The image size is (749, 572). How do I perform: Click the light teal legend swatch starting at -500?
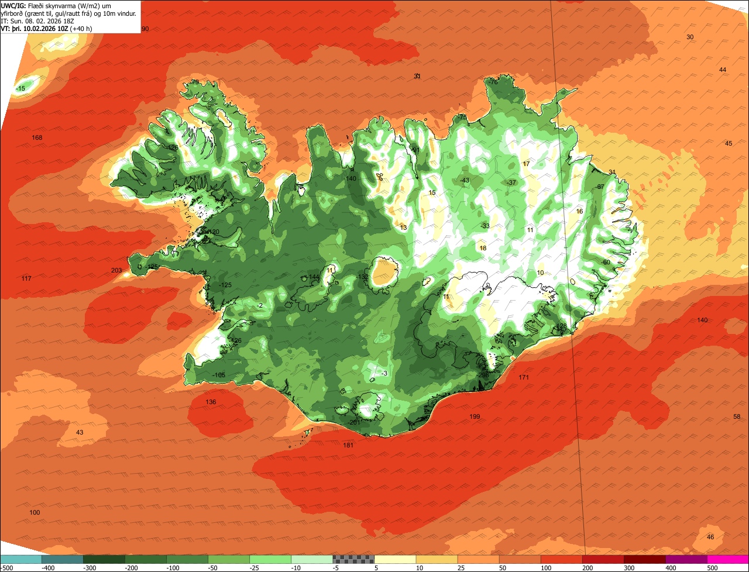[x=21, y=559]
